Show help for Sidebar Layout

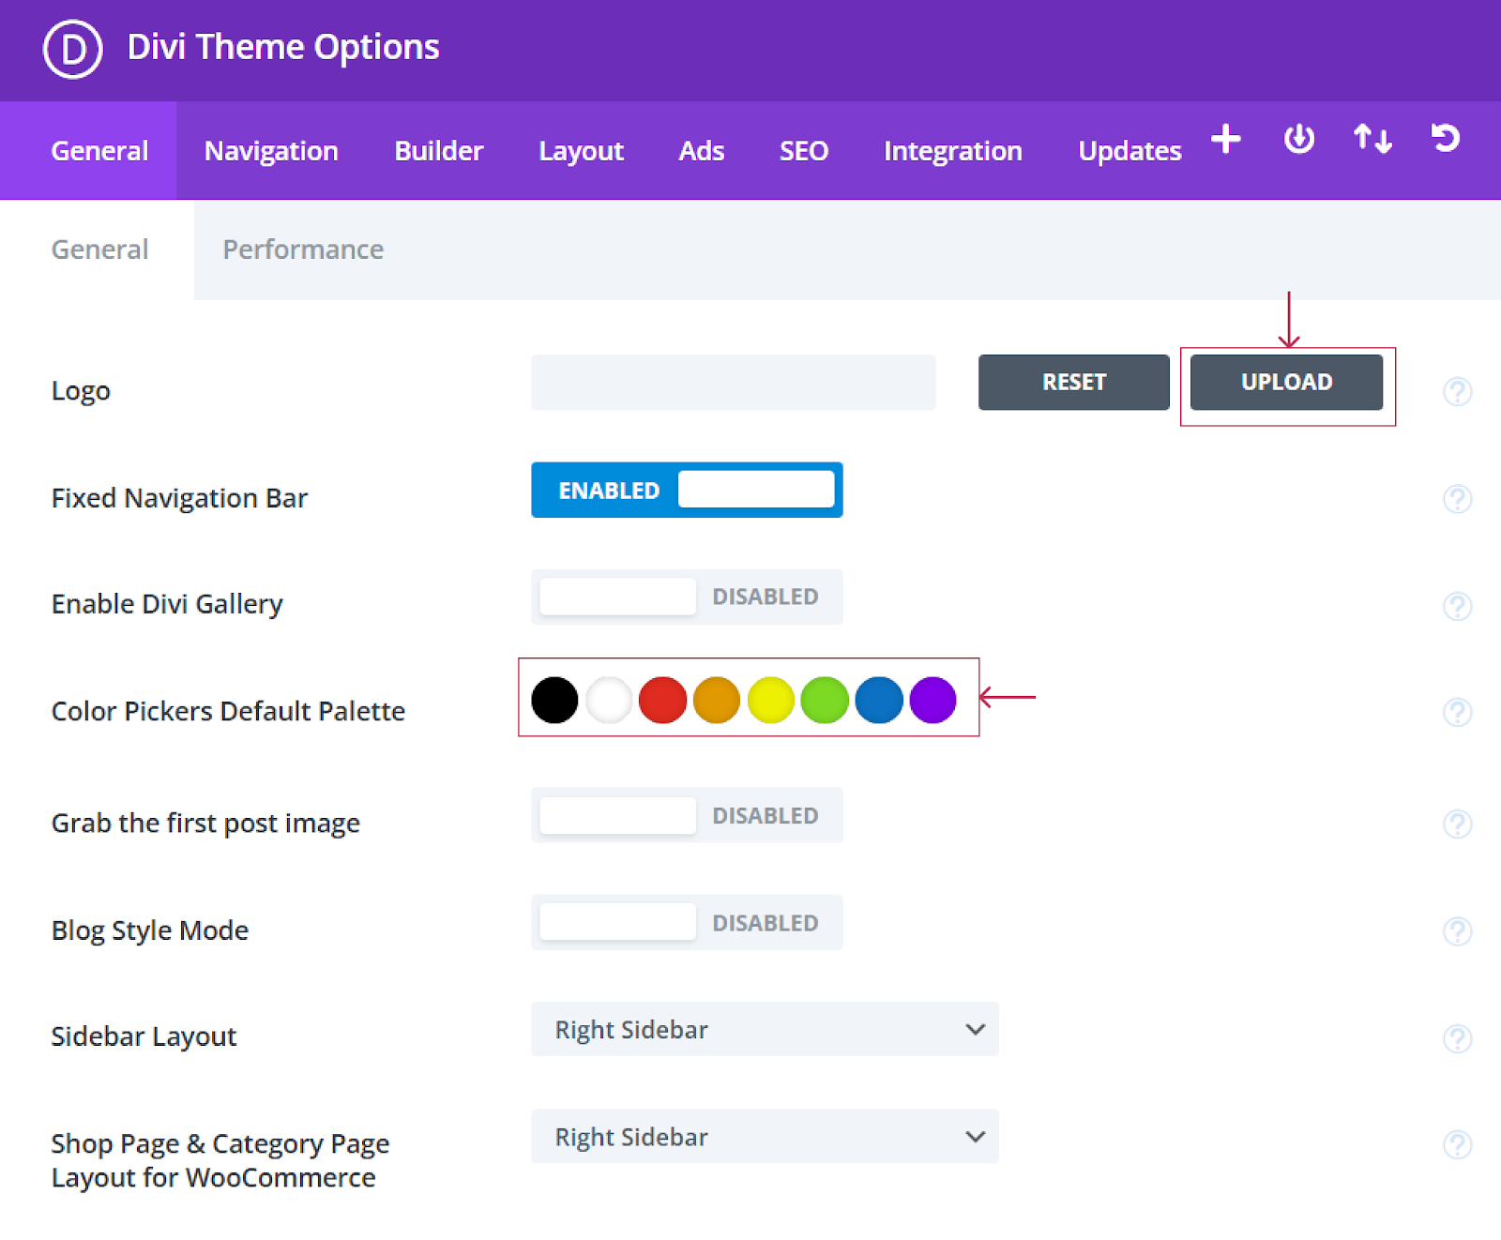pyautogui.click(x=1457, y=1038)
